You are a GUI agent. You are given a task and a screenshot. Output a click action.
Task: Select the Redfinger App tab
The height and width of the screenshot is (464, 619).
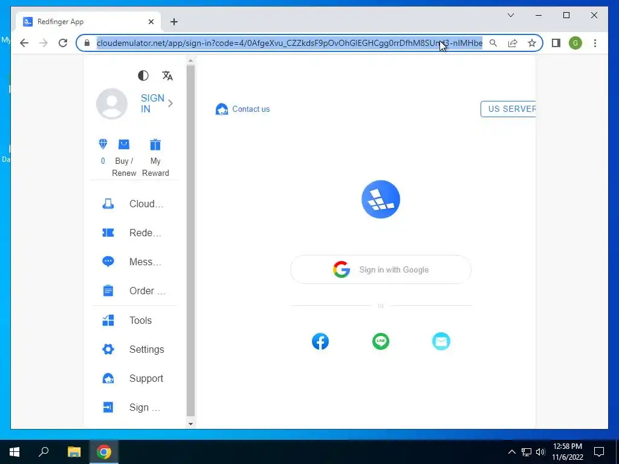click(88, 22)
